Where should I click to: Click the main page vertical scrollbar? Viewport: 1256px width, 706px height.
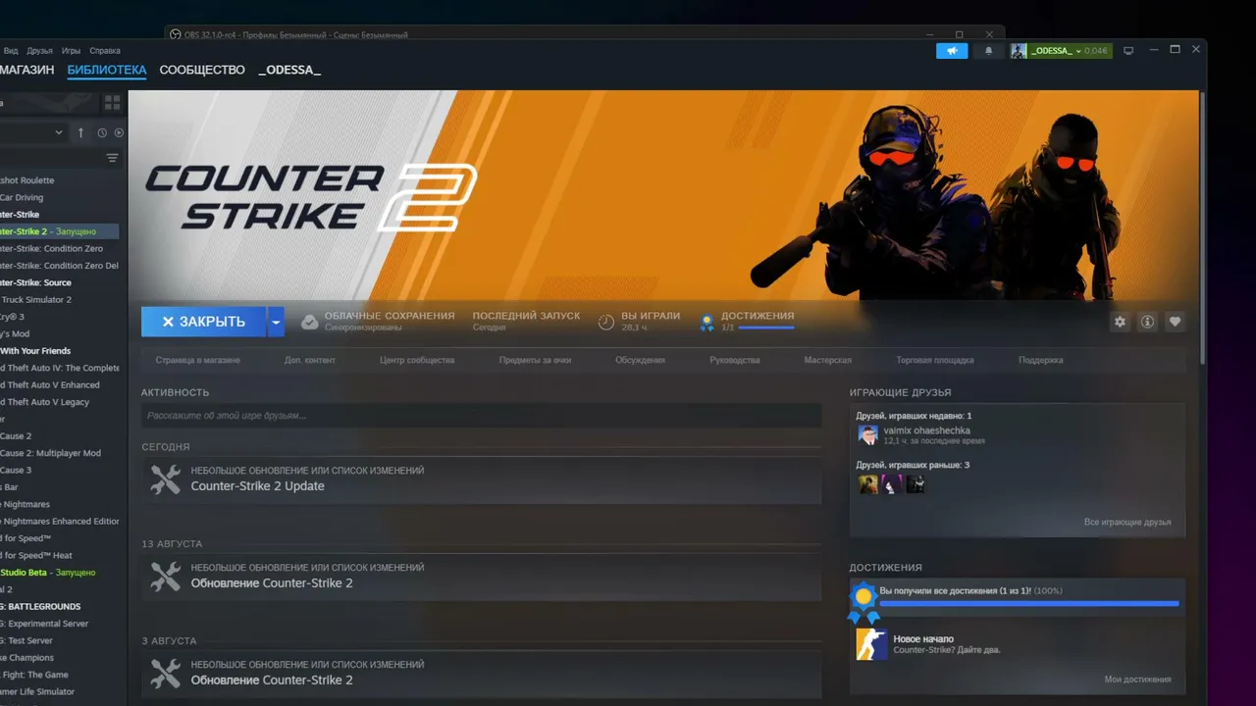click(x=1203, y=226)
